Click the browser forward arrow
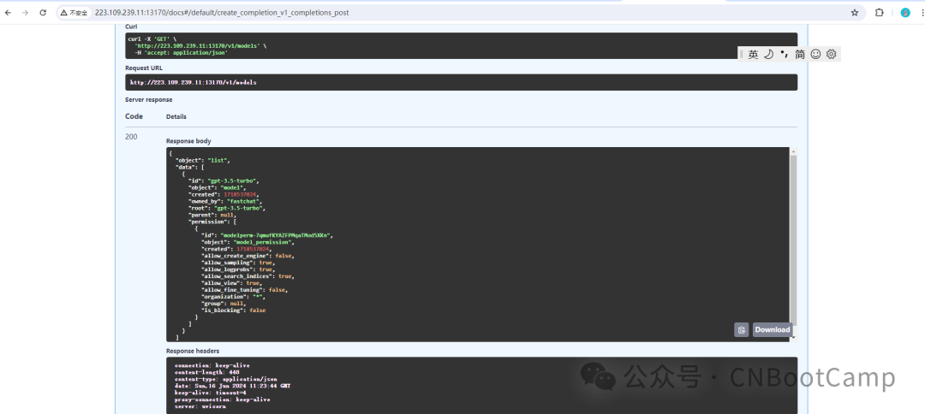This screenshot has height=414, width=925. pyautogui.click(x=26, y=13)
